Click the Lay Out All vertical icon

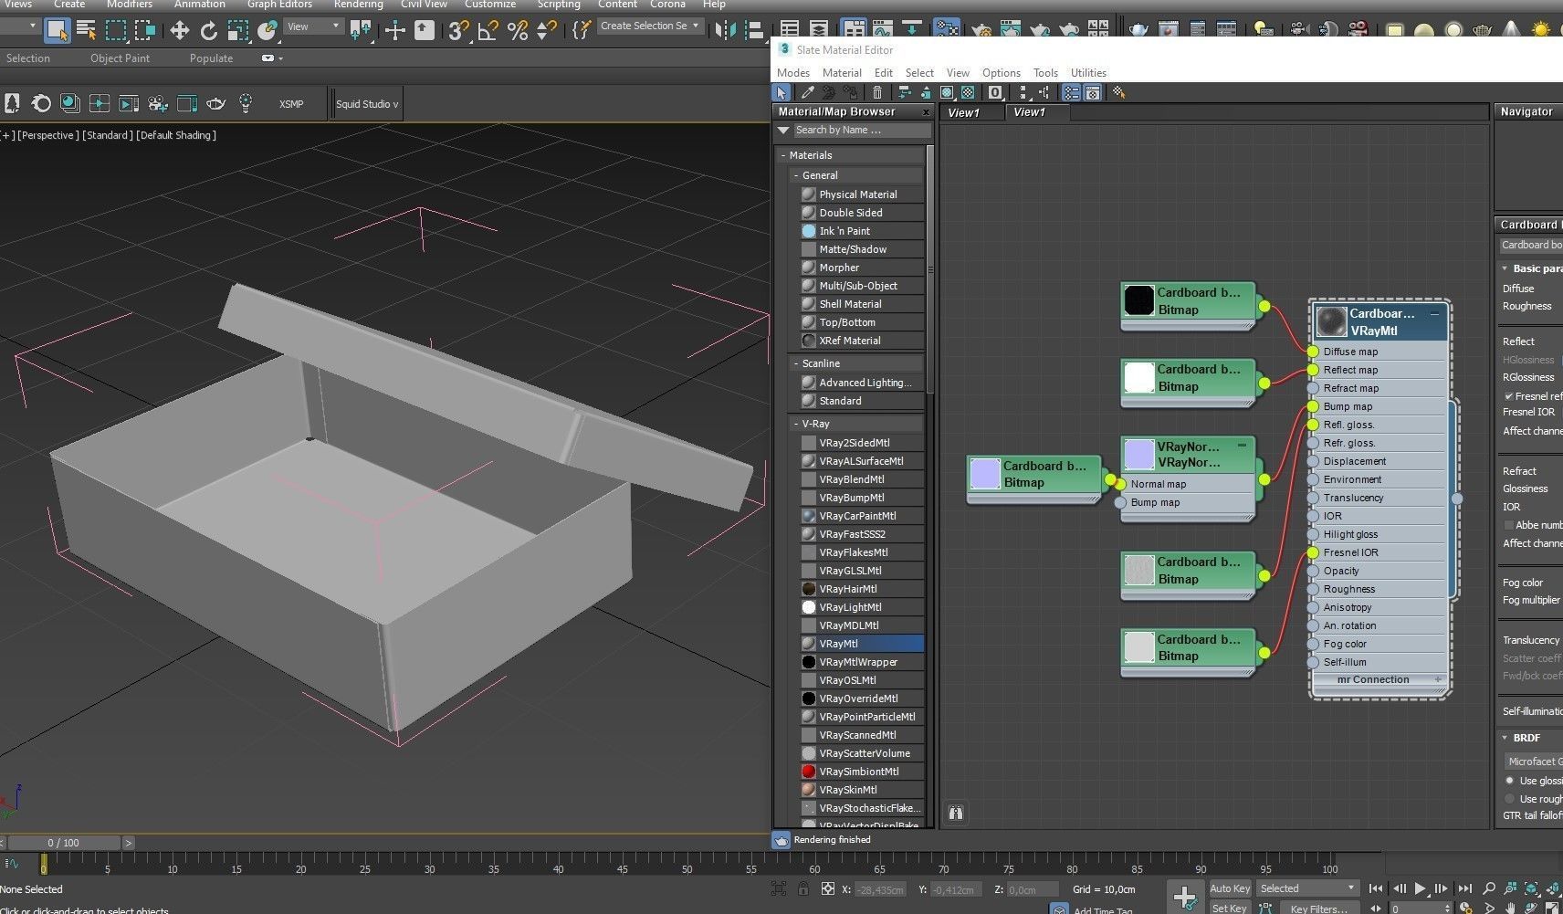pyautogui.click(x=1023, y=92)
